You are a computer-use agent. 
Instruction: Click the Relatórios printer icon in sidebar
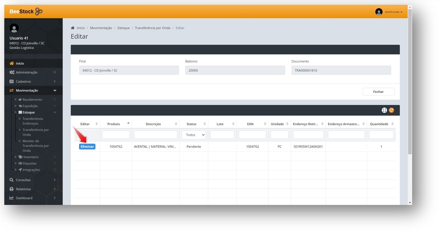[12, 189]
